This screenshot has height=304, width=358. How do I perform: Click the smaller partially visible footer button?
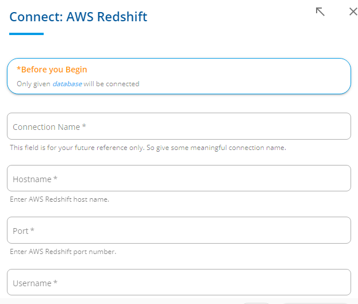256,303
